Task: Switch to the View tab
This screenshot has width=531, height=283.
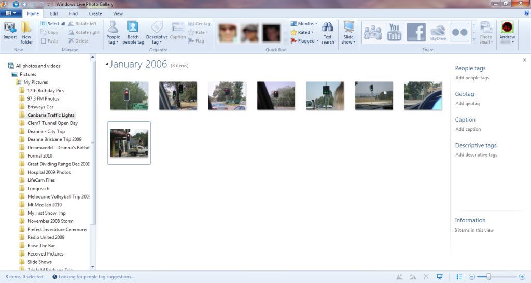Action: click(118, 13)
